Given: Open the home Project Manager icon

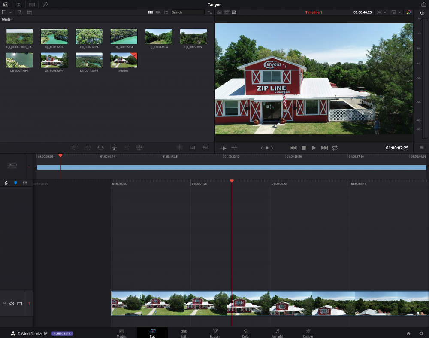Looking at the screenshot, I should click(408, 333).
